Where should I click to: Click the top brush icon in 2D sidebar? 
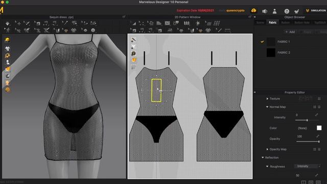(x=133, y=40)
